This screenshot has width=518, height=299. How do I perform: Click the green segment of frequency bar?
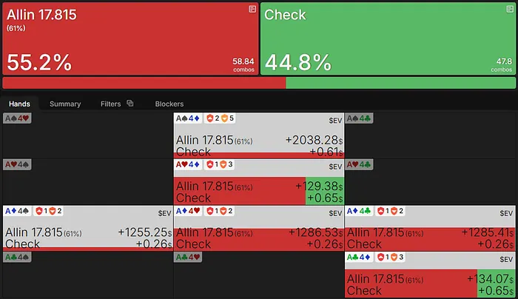[400, 83]
